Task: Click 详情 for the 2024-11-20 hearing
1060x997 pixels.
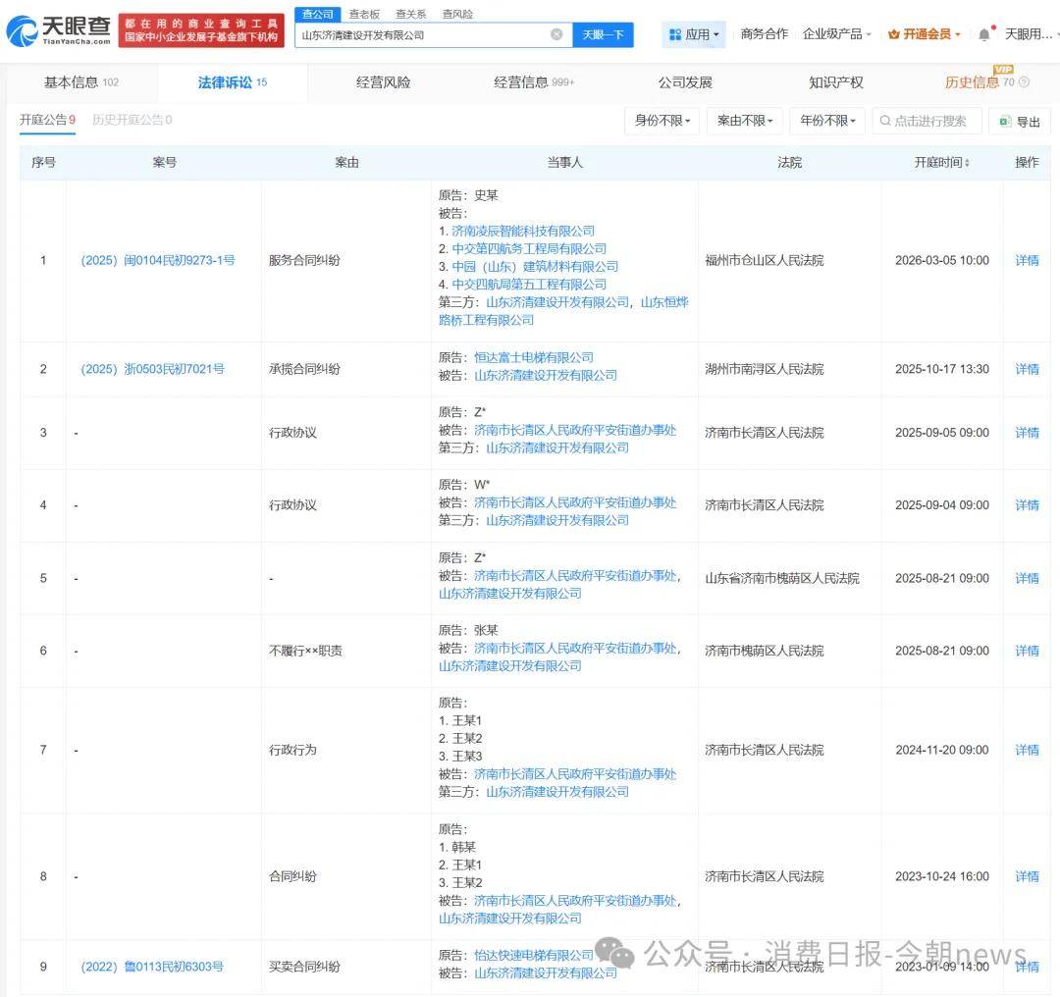Action: coord(1027,750)
